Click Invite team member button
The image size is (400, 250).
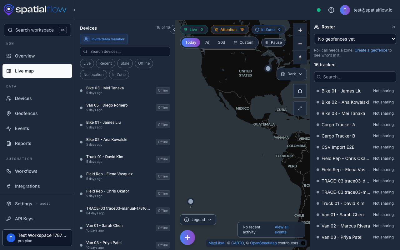click(104, 39)
